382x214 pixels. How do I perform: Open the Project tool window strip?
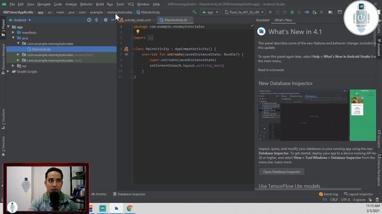(x=3, y=28)
